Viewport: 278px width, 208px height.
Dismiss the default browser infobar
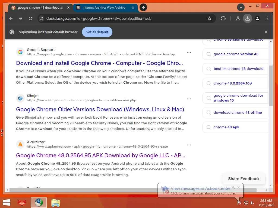tap(266, 32)
